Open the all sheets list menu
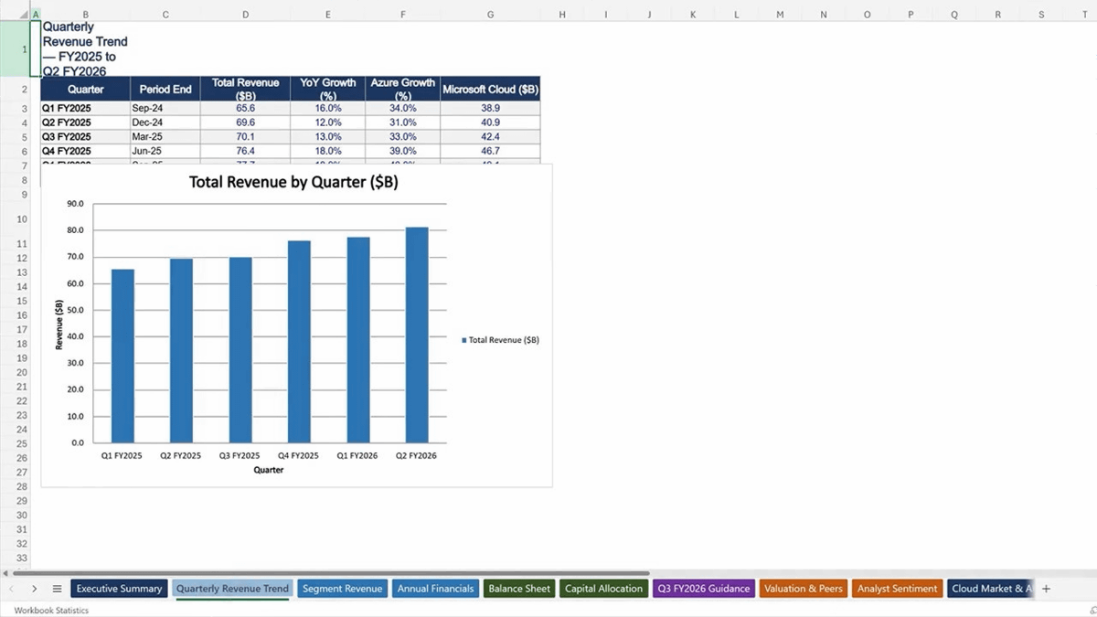 coord(57,589)
